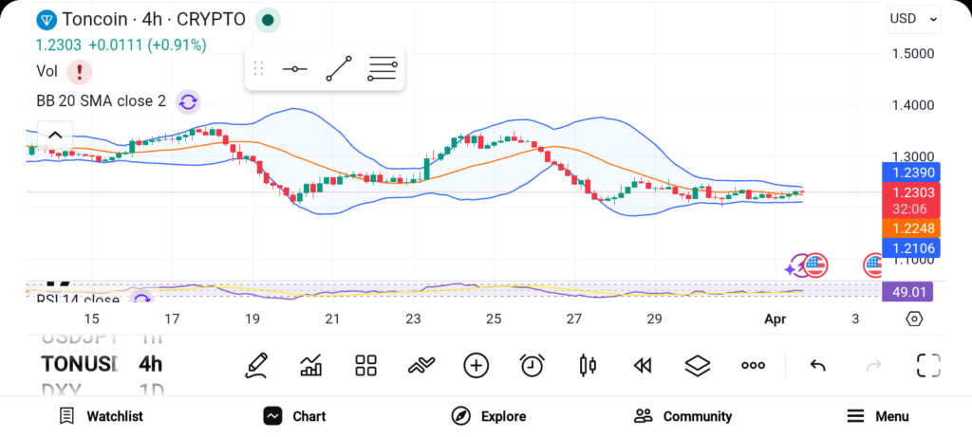Switch to the Explore tab
Screen dimensions: 972x437
pos(489,416)
